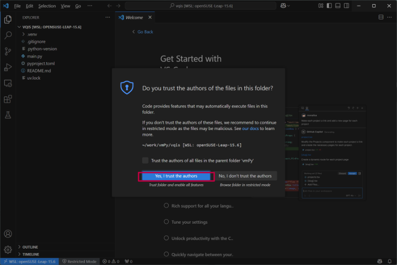Expand the TIMELINE section
397x265 pixels.
click(30, 254)
